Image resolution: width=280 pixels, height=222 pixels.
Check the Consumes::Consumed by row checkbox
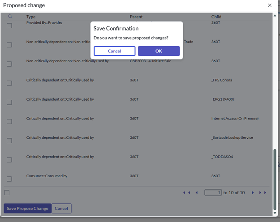[x=9, y=179]
